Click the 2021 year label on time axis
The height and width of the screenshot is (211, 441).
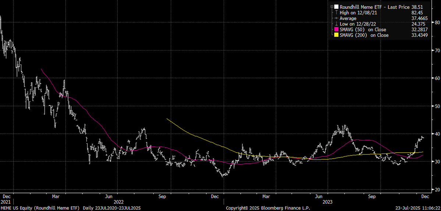pos(6,202)
